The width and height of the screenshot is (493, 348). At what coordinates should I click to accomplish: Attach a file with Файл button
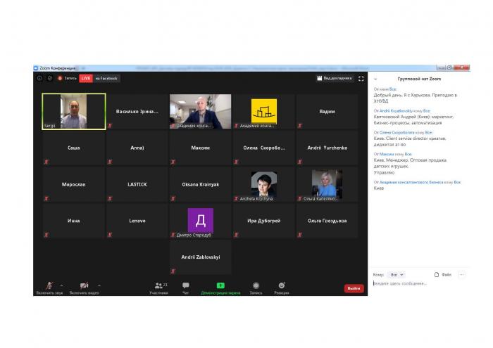(442, 274)
